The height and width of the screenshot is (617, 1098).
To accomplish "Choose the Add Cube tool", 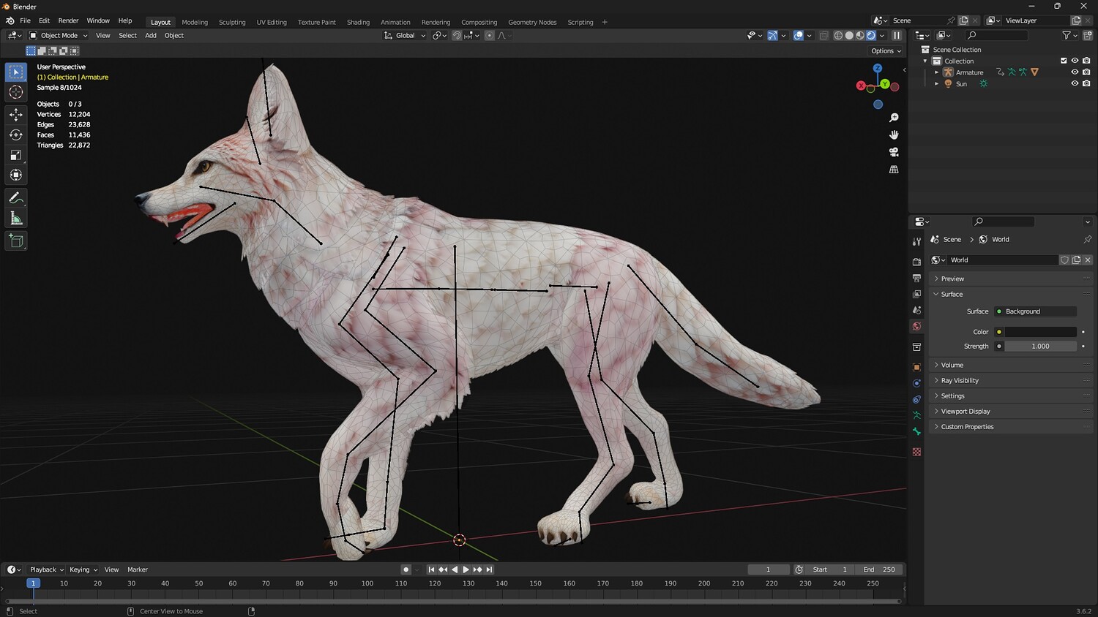I will [15, 241].
